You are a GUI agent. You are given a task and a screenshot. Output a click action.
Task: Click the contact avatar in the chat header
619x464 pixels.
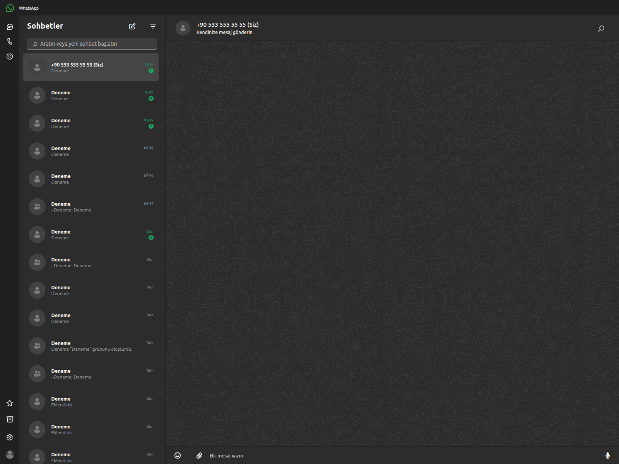[183, 28]
